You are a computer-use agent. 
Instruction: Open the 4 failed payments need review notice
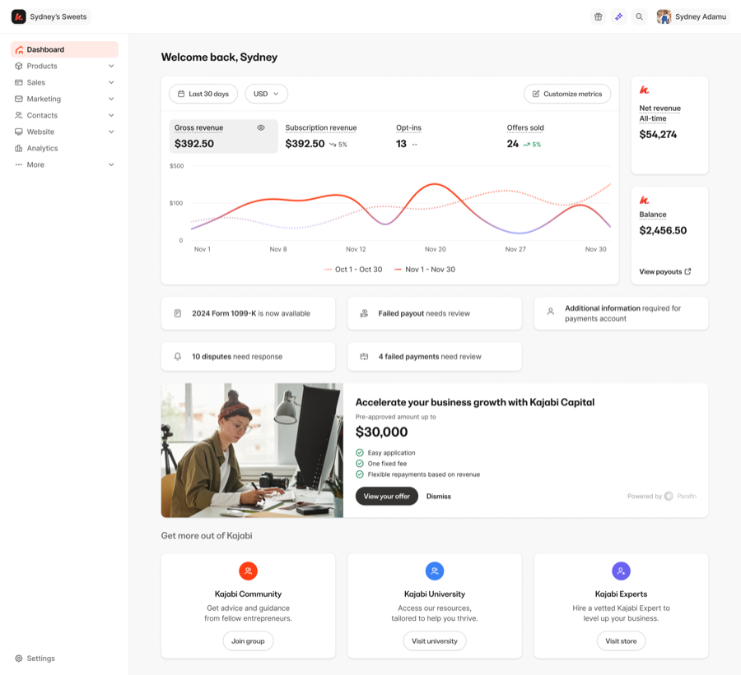tap(435, 356)
